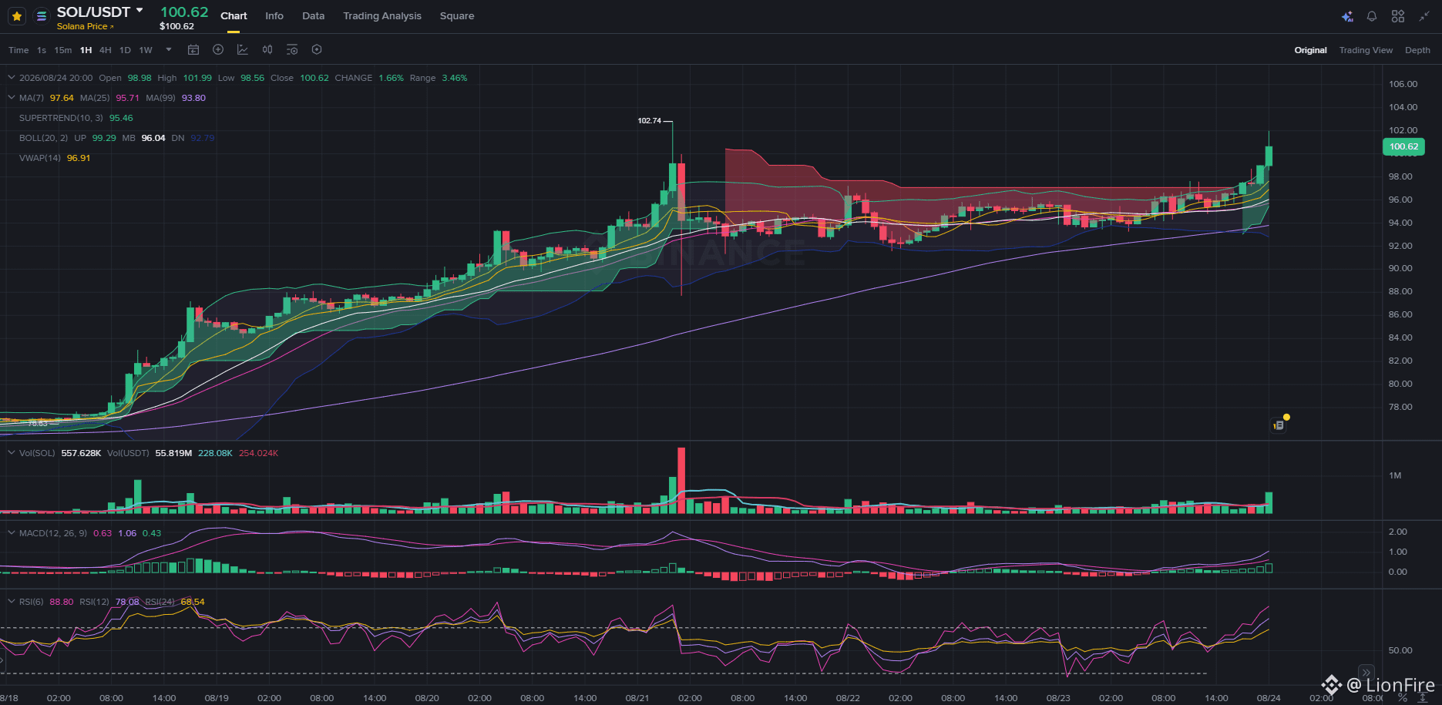
Task: Select the 15m interval
Action: point(63,50)
